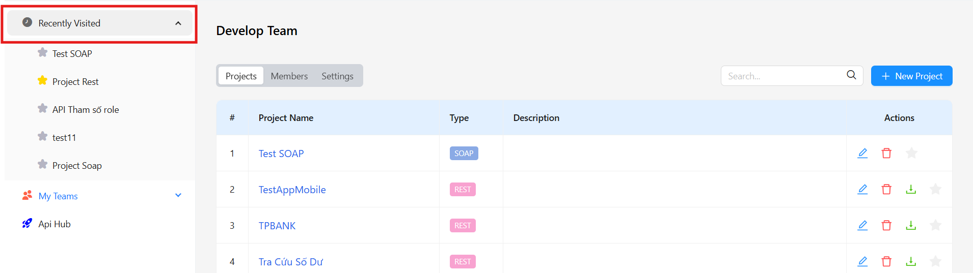The height and width of the screenshot is (273, 973).
Task: Click the REST badge in Tra Cứu Số Dư row
Action: 463,261
